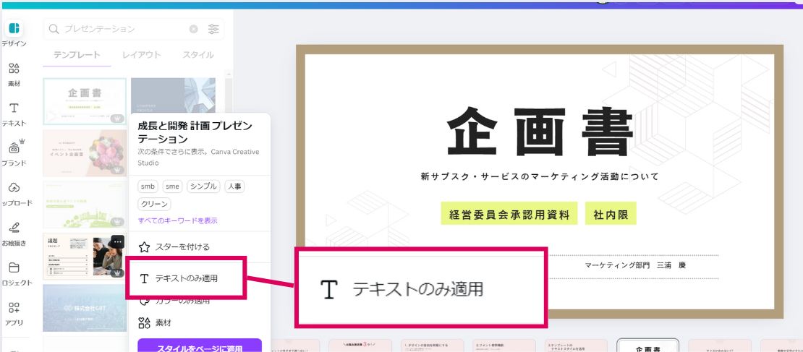Open the プロジェクト (Projects) sidebar panel

tap(14, 272)
